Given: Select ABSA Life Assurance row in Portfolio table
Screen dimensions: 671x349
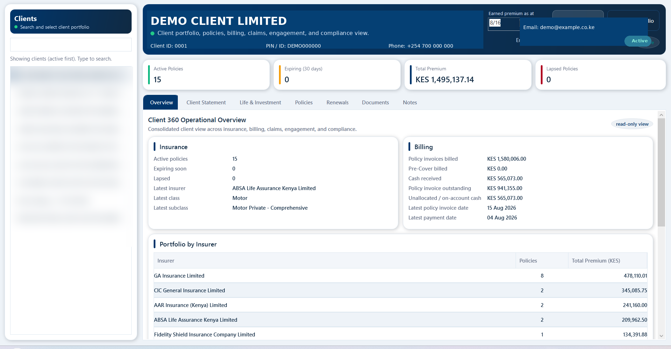Looking at the screenshot, I should coord(400,320).
